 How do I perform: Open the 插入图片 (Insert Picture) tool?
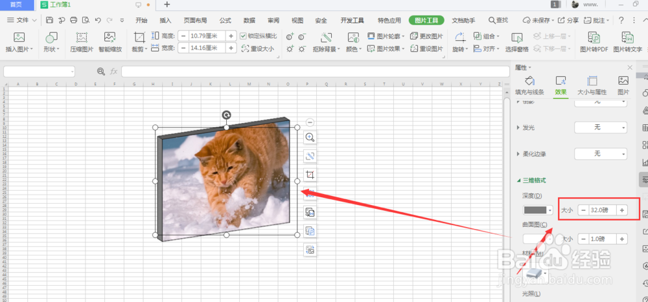[x=19, y=42]
